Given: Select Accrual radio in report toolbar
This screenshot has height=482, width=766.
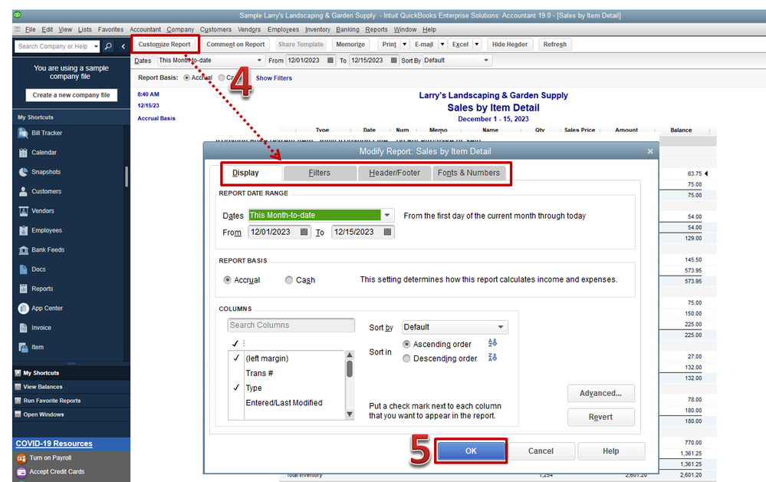Looking at the screenshot, I should point(186,78).
